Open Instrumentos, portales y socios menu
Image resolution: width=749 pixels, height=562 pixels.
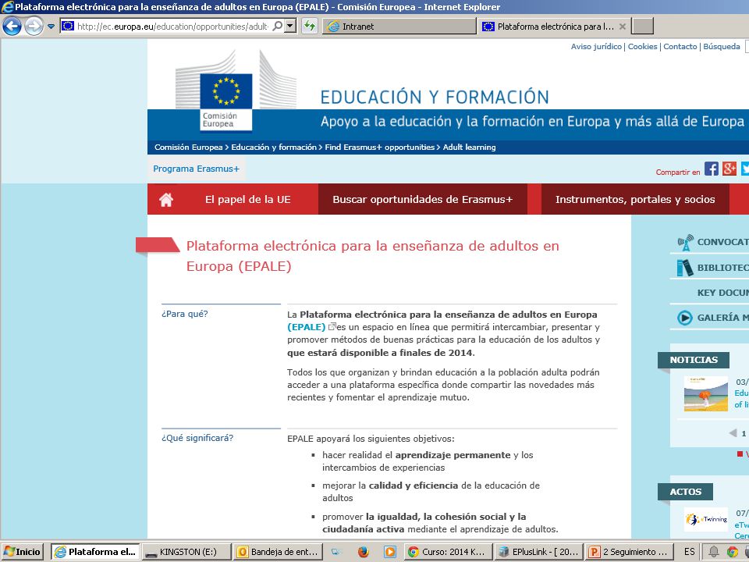[x=635, y=199]
